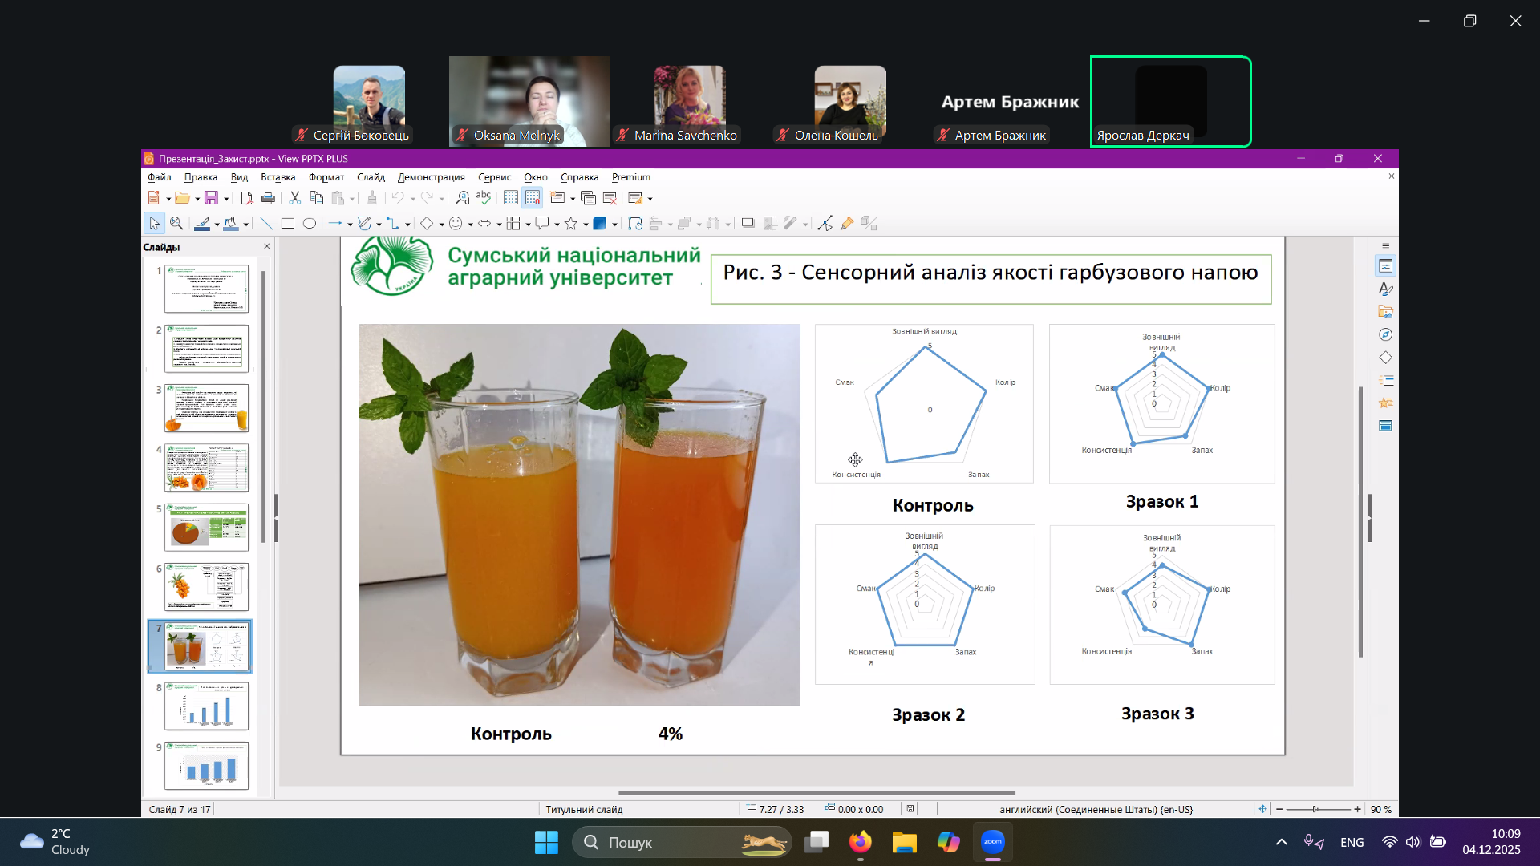The width and height of the screenshot is (1540, 866).
Task: Toggle shadow on selected object
Action: pyautogui.click(x=748, y=224)
